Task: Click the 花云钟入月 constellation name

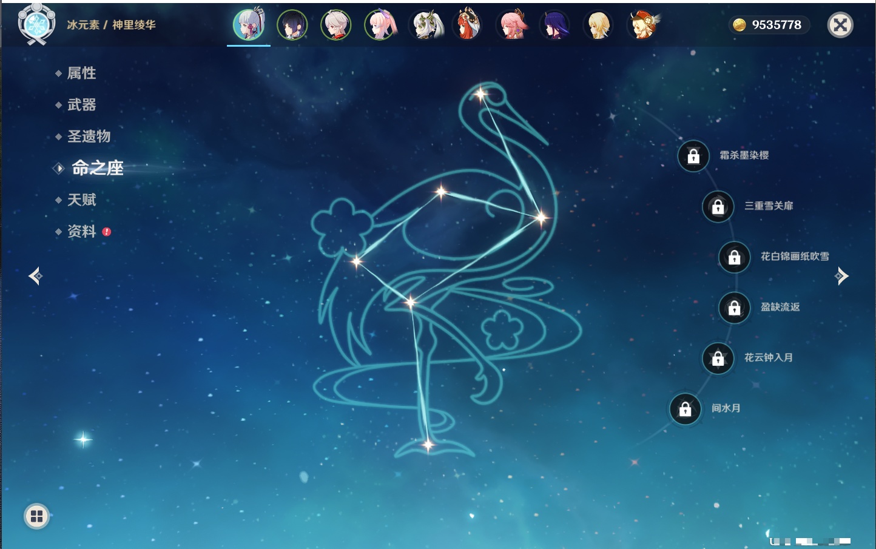Action: click(x=769, y=357)
